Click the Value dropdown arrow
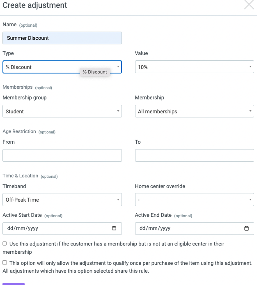257x285 pixels. pyautogui.click(x=250, y=67)
